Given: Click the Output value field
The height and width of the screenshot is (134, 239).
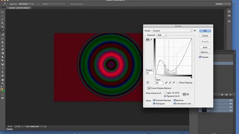Looking at the screenshot, I should tap(150, 73).
